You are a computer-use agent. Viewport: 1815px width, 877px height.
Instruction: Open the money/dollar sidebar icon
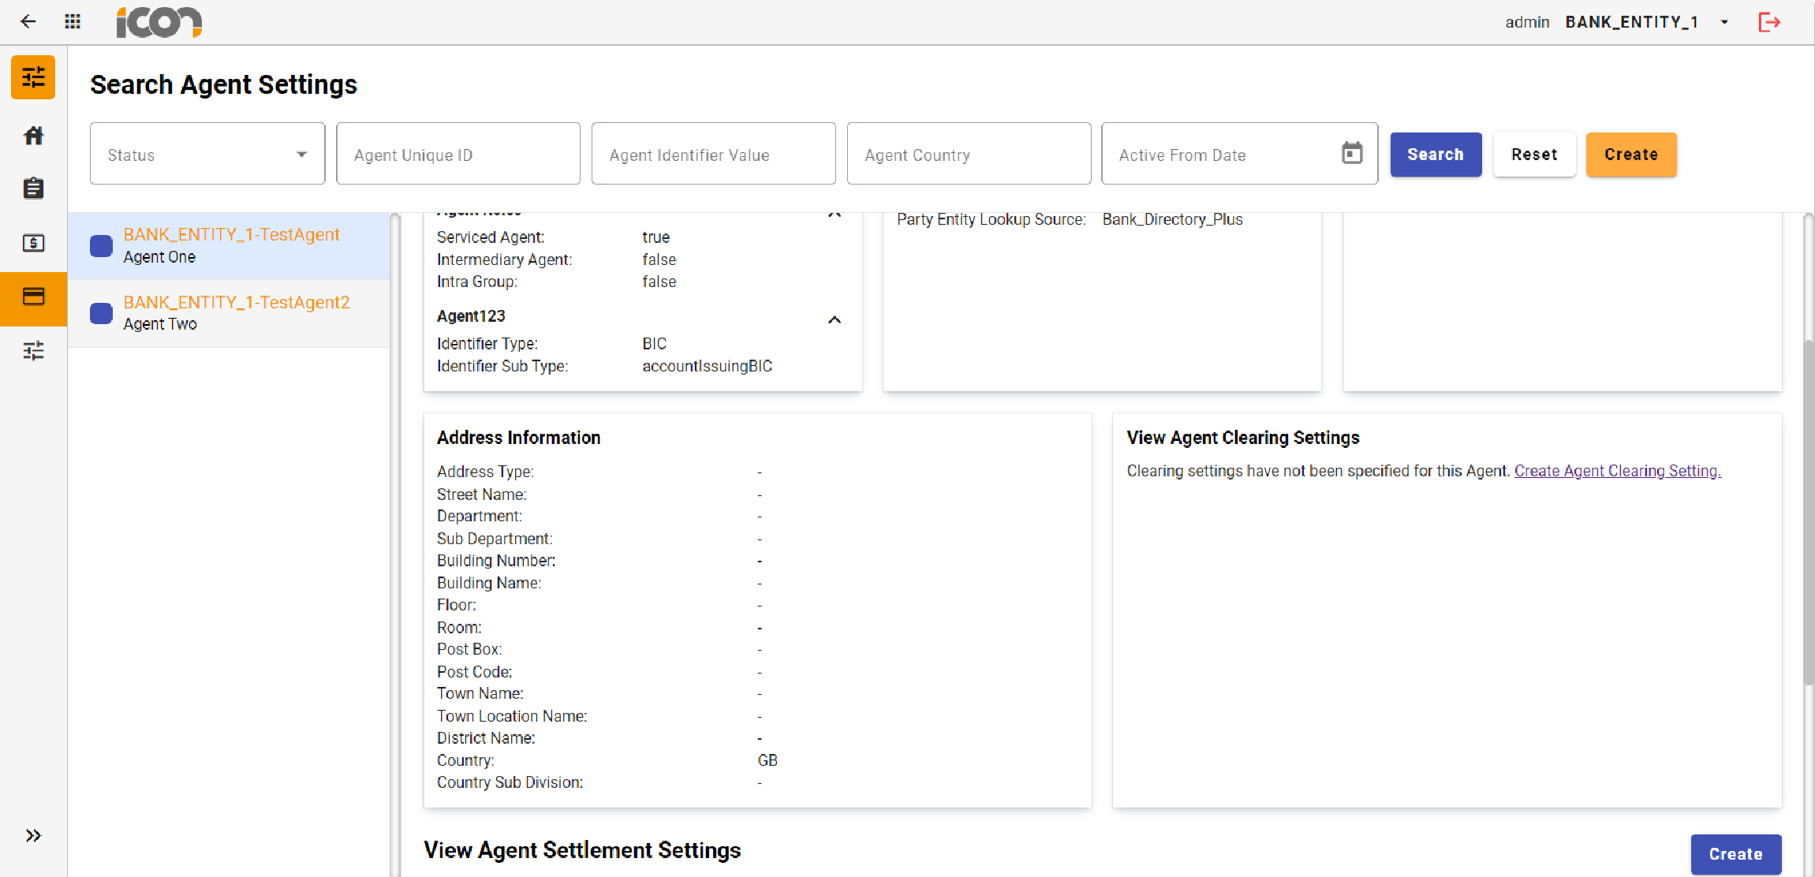tap(33, 243)
